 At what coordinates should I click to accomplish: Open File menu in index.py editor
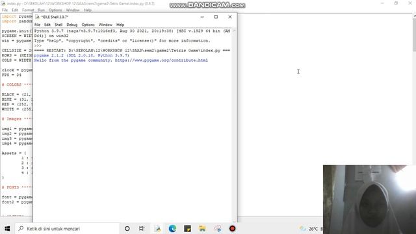(x=5, y=10)
